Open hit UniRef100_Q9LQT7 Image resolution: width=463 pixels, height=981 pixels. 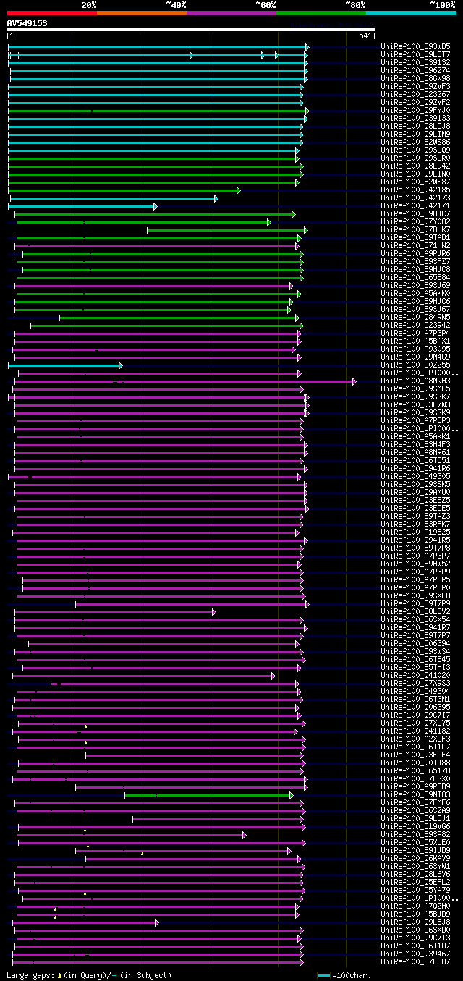(x=415, y=55)
